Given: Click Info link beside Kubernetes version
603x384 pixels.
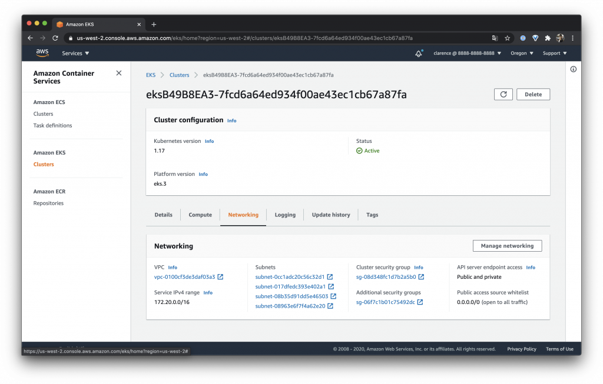Looking at the screenshot, I should tap(209, 141).
